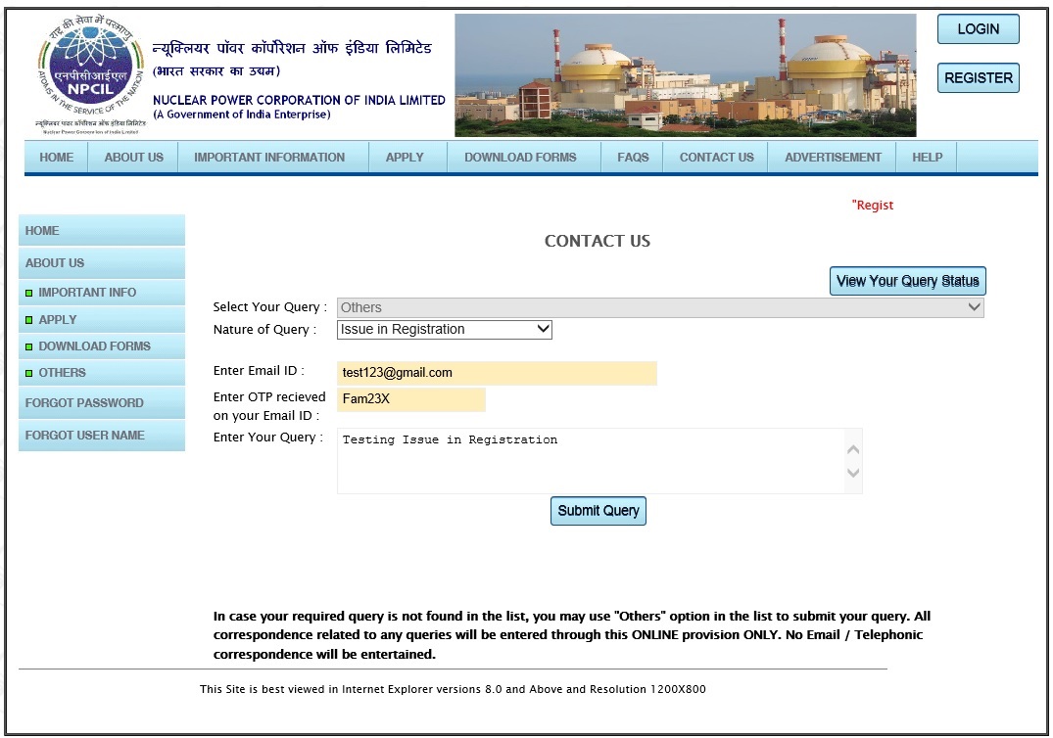The height and width of the screenshot is (738, 1053).
Task: Click the "Enter Email ID :" label
Action: click(259, 370)
